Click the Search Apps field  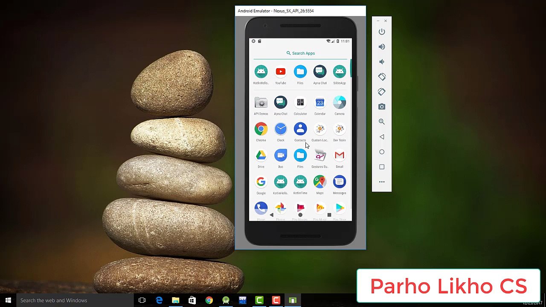point(300,53)
